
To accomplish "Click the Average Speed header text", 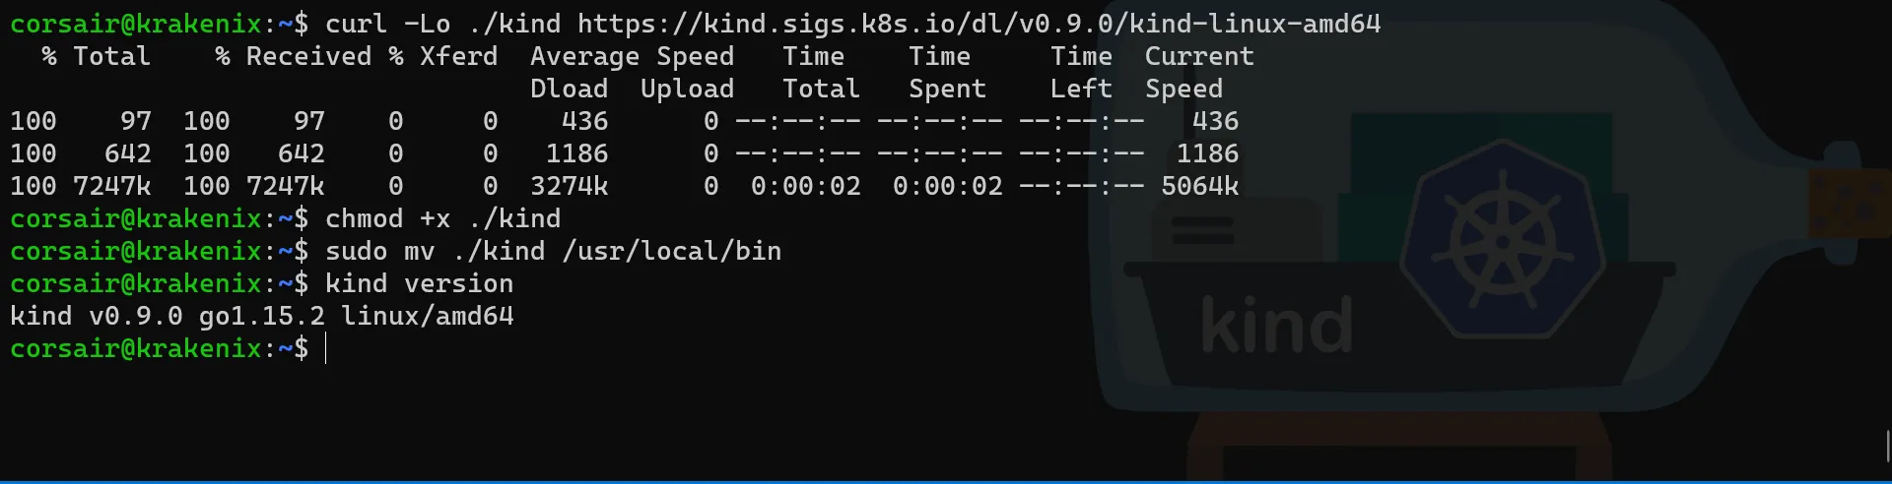I will [x=632, y=56].
